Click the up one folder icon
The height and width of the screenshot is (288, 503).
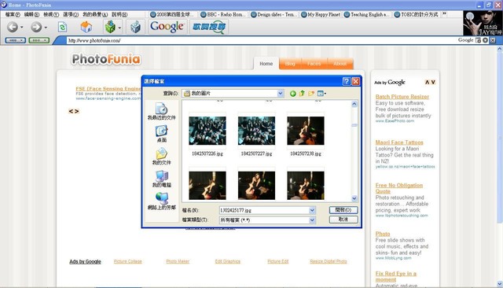[x=302, y=94]
